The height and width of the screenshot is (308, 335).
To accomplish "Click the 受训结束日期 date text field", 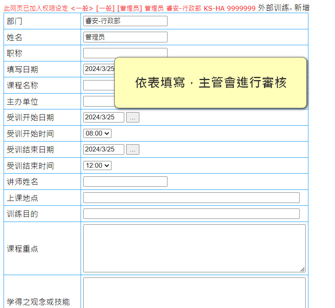I will click(x=104, y=149).
